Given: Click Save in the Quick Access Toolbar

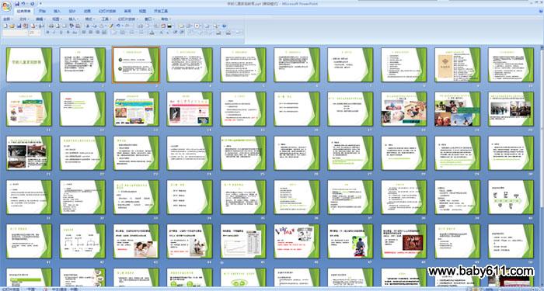Looking at the screenshot, I should coord(17,3).
